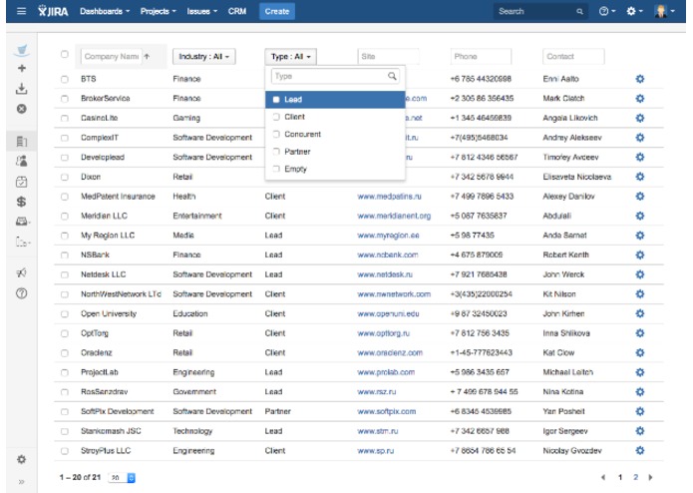The image size is (693, 493).
Task: Click the round cross icon in sidebar
Action: (x=21, y=109)
